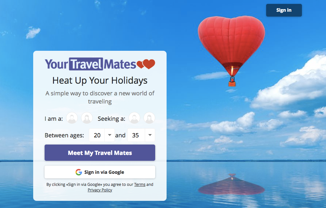The width and height of the screenshot is (326, 208).
Task: Select the female avatar for "I am a"
Action: tap(87, 118)
